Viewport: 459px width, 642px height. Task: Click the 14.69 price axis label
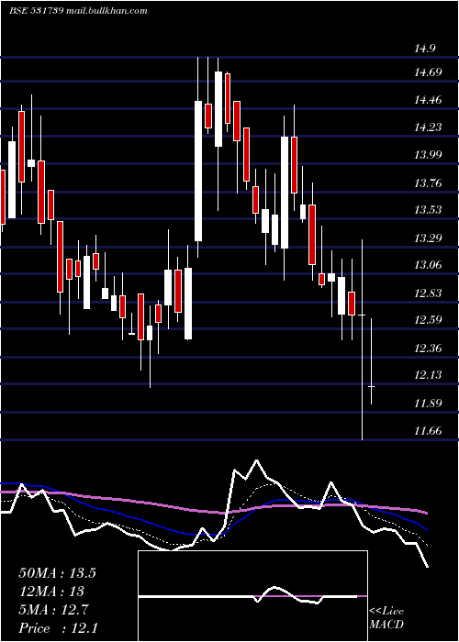coord(429,72)
